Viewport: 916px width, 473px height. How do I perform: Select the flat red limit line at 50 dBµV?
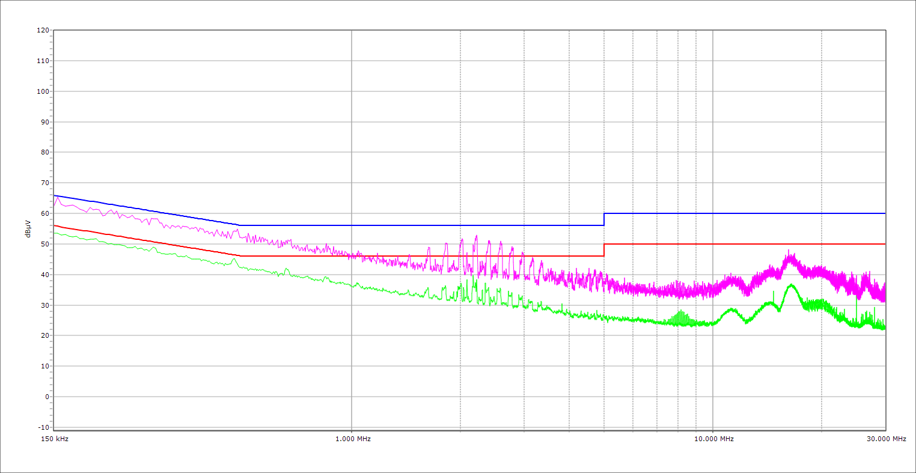(x=745, y=244)
